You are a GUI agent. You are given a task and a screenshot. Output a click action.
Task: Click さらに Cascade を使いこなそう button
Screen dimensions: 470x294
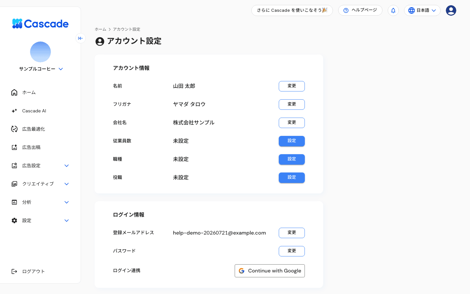[x=292, y=10]
